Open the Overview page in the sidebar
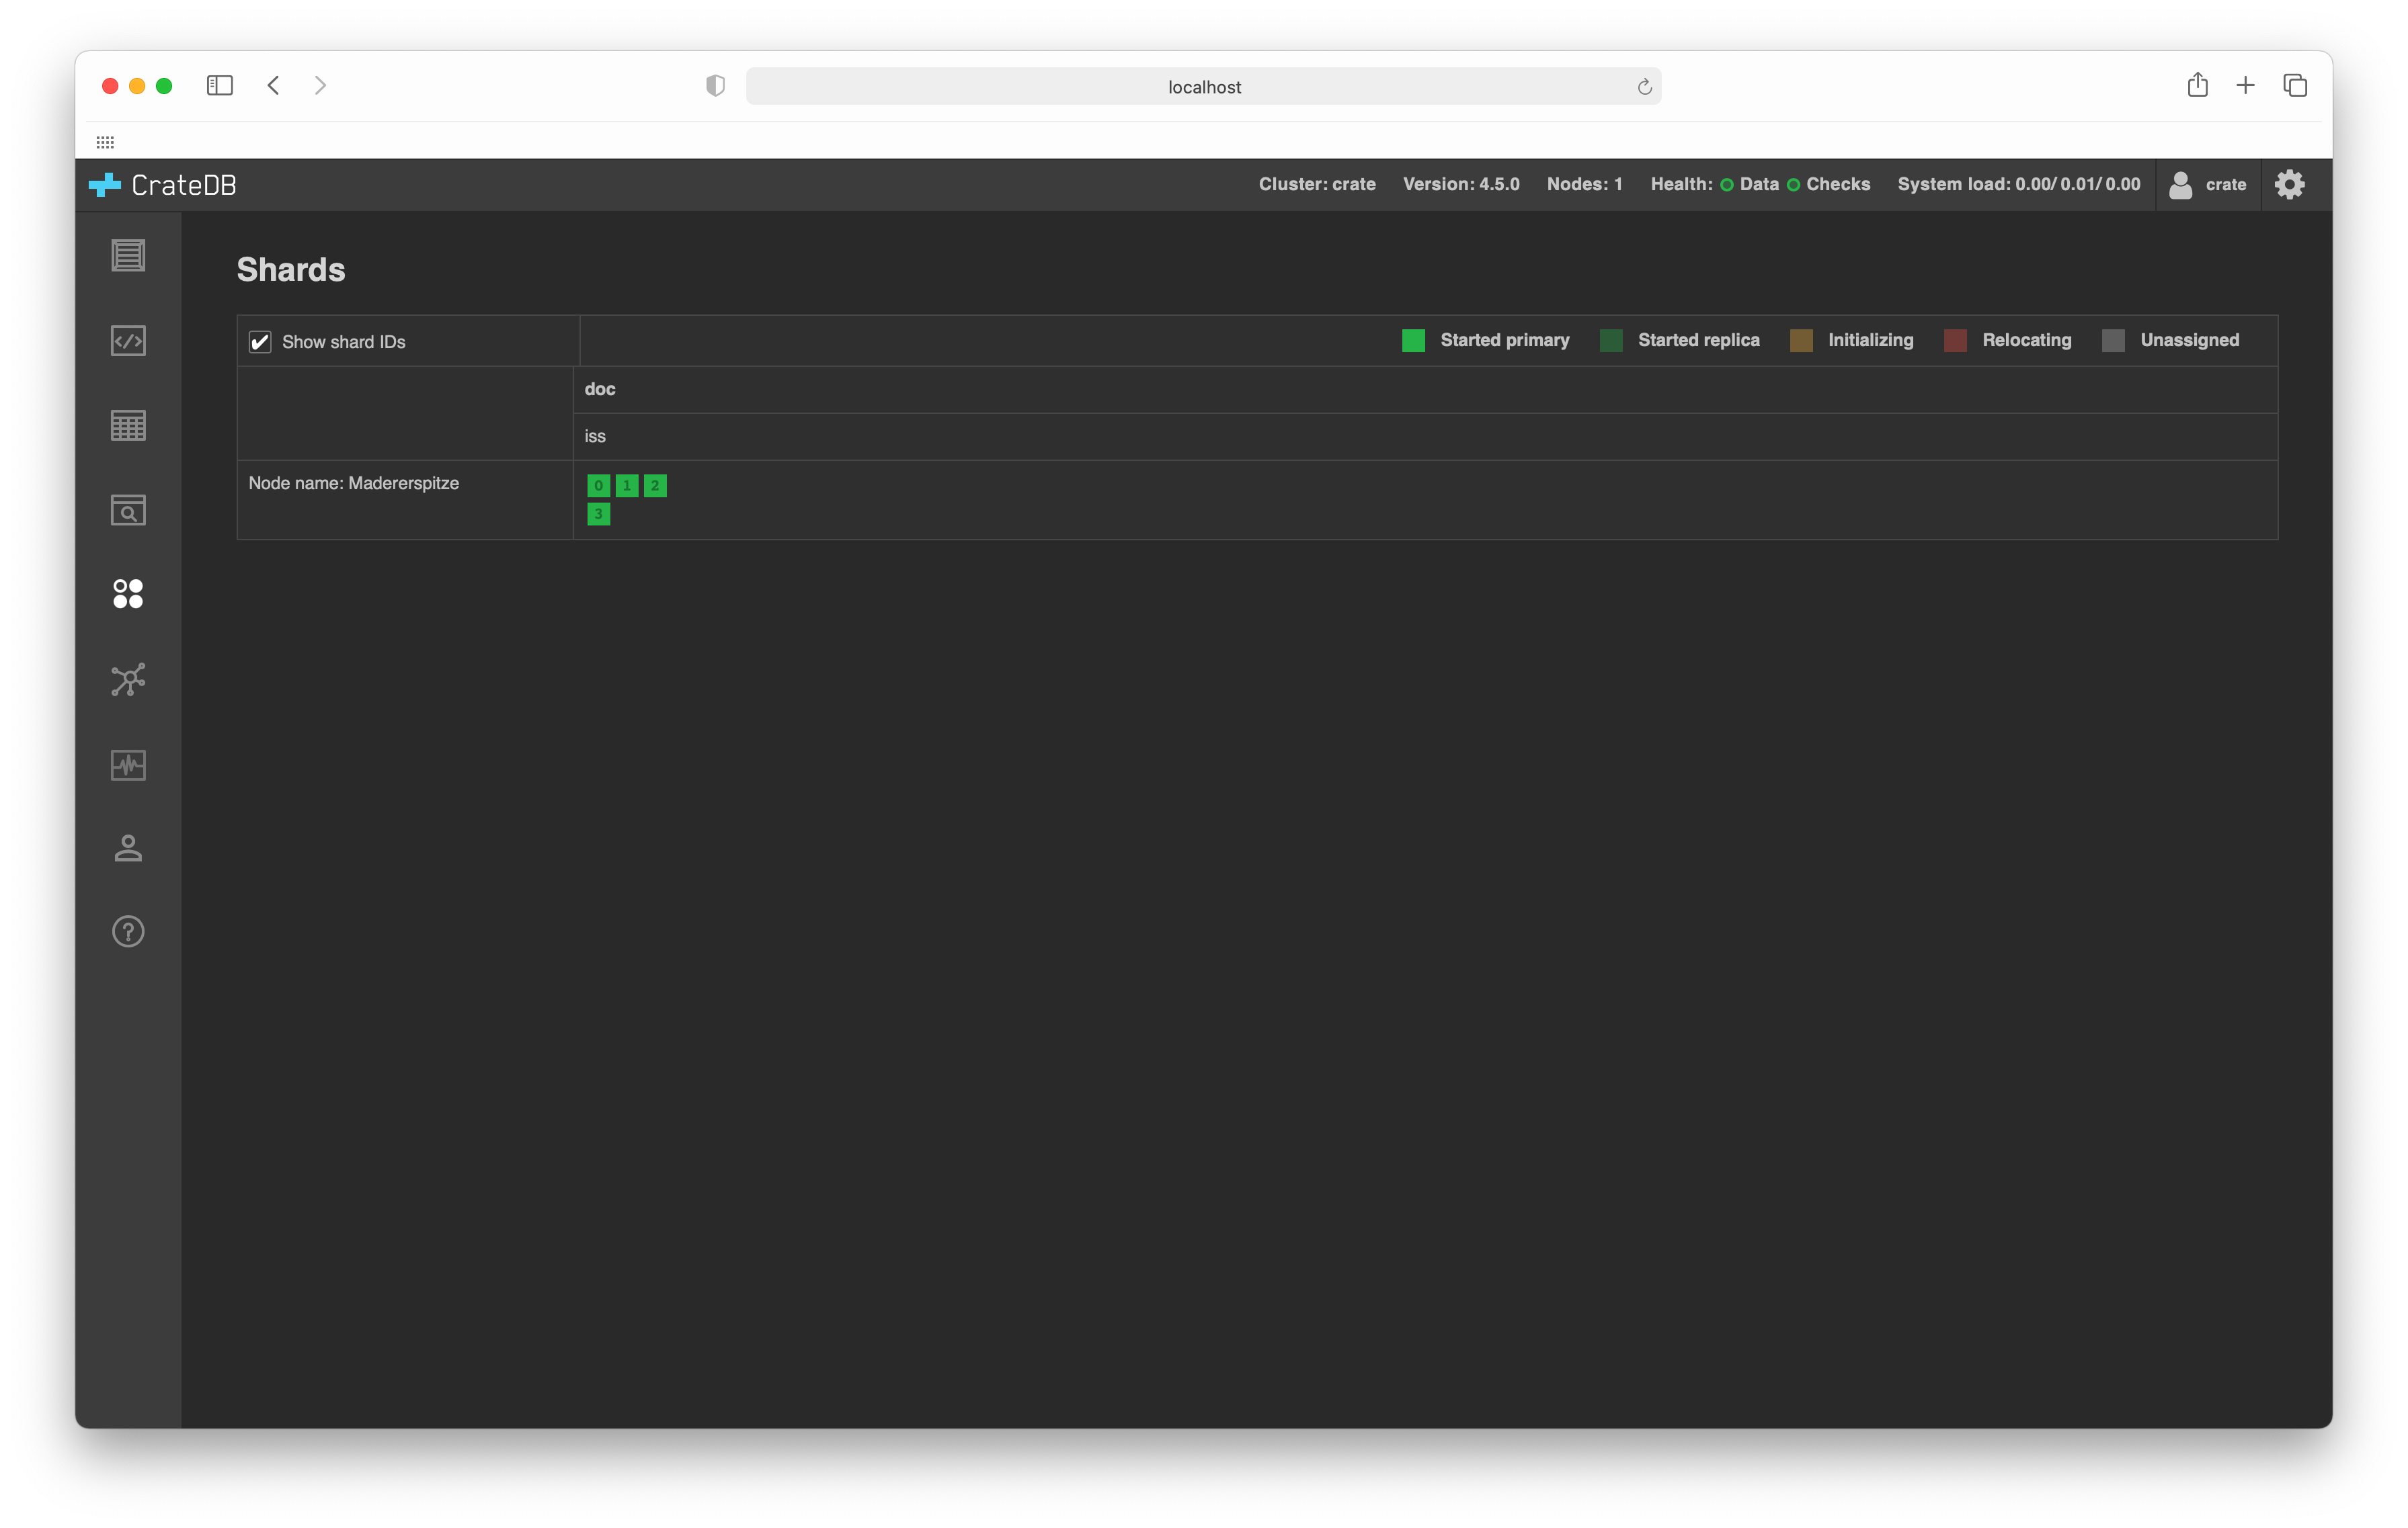The width and height of the screenshot is (2408, 1528). pos(128,256)
